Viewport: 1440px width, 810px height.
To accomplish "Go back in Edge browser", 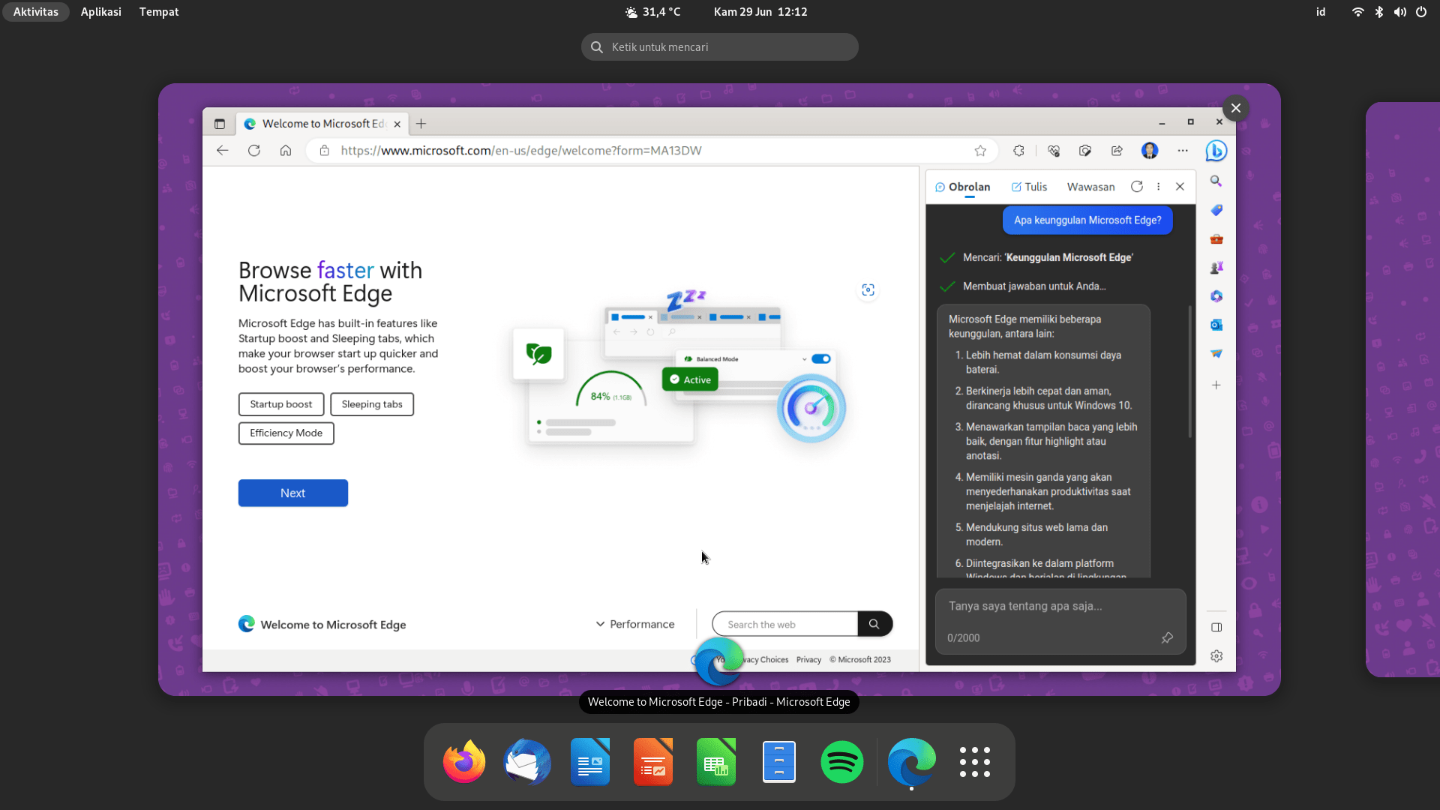I will [223, 151].
